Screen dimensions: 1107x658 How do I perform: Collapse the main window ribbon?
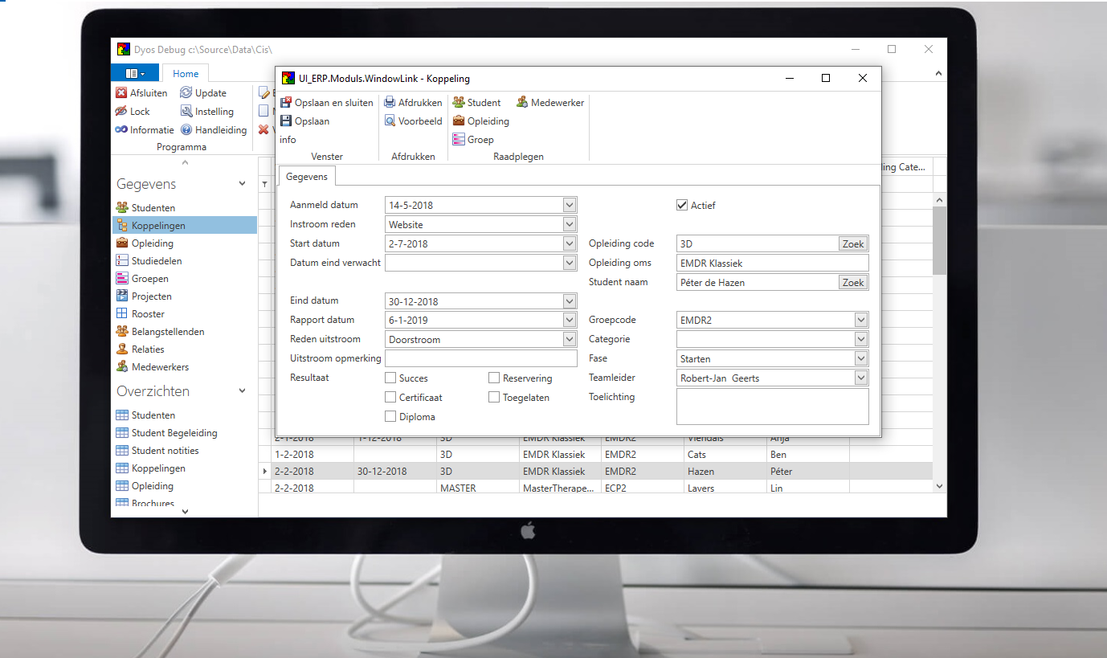tap(939, 73)
